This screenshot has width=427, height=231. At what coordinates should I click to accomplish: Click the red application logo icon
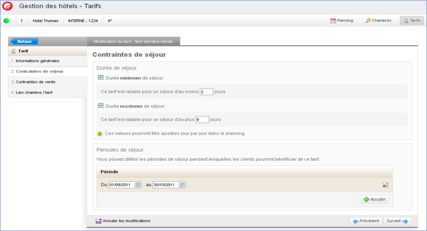7,7
